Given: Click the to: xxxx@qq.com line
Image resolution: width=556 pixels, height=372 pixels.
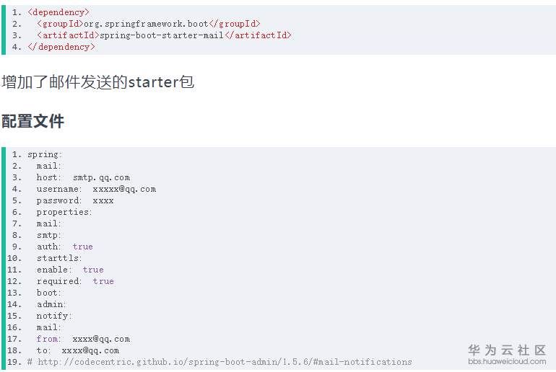Looking at the screenshot, I should (78, 350).
